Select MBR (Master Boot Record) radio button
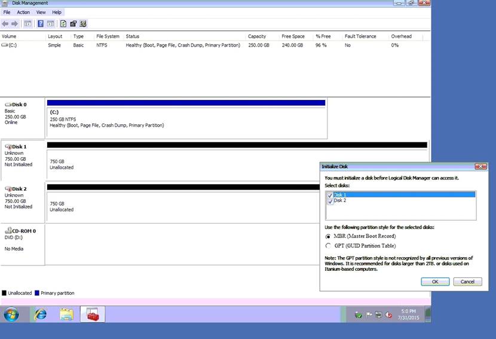This screenshot has height=339, width=496. click(x=327, y=237)
